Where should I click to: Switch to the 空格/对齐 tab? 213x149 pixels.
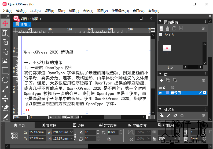pyautogui.click(x=137, y=125)
